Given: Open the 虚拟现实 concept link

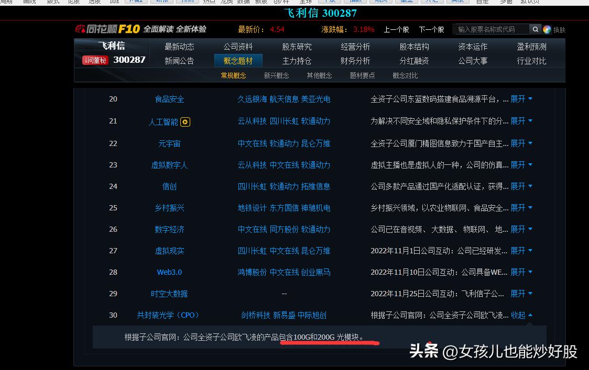Looking at the screenshot, I should pos(169,251).
